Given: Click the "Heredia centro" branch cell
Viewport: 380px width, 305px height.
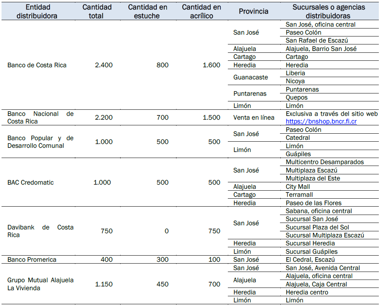Looking at the screenshot, I should pyautogui.click(x=307, y=292).
